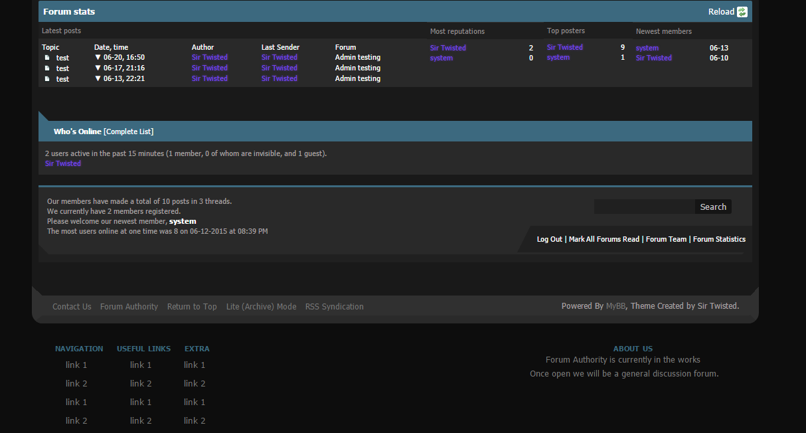The image size is (806, 433).
Task: Expand the arrow next to 06-17, 21:16
Action: click(98, 68)
